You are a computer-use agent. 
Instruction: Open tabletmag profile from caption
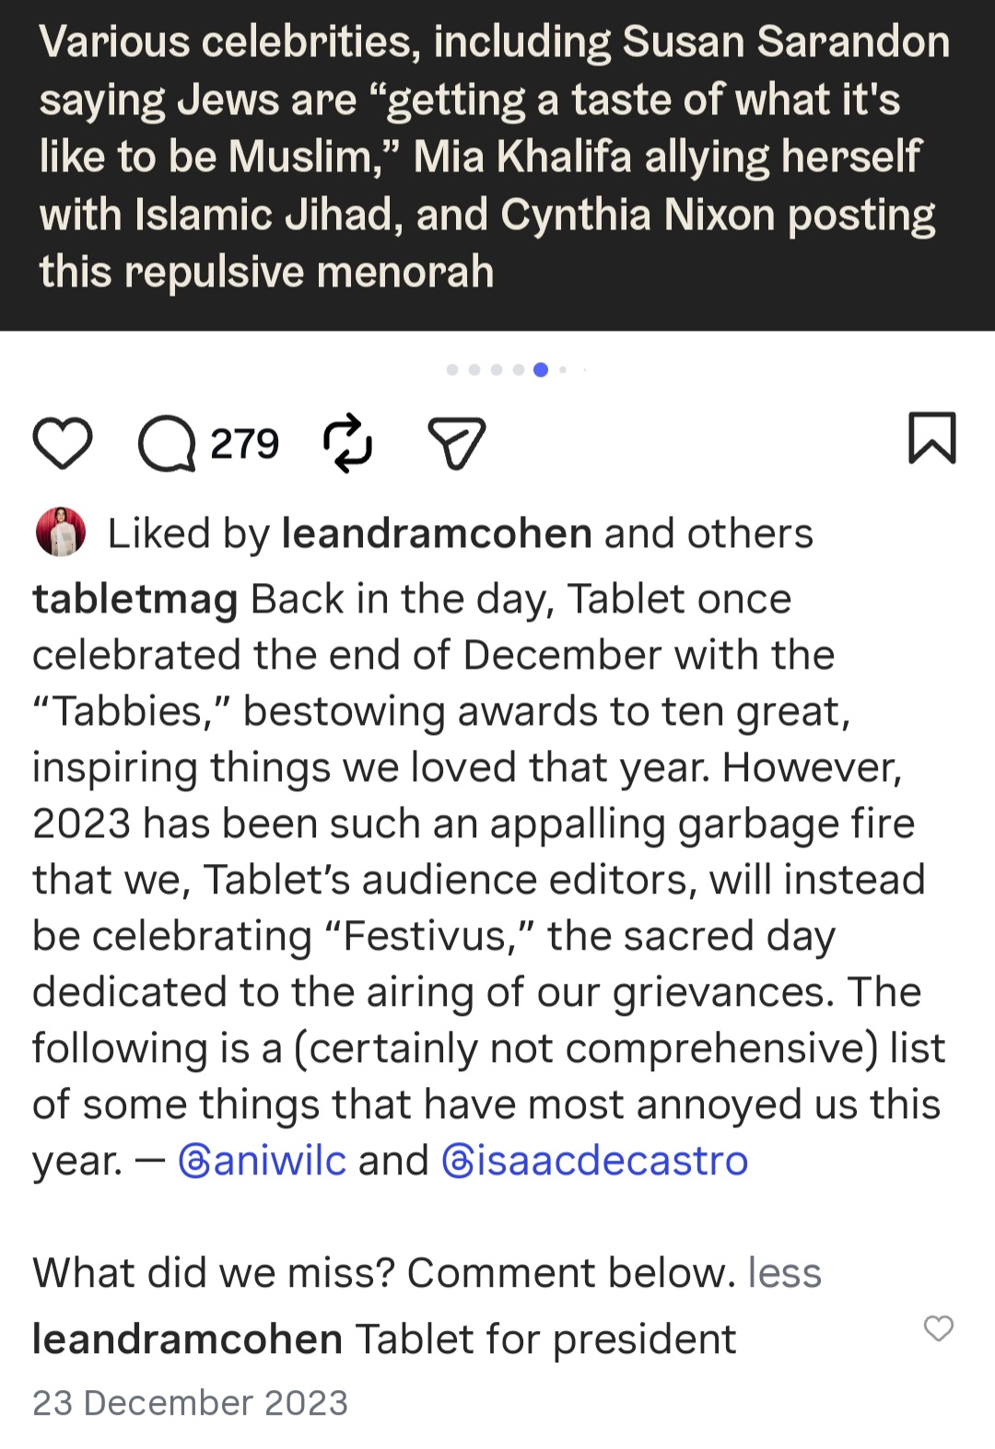[x=135, y=599]
